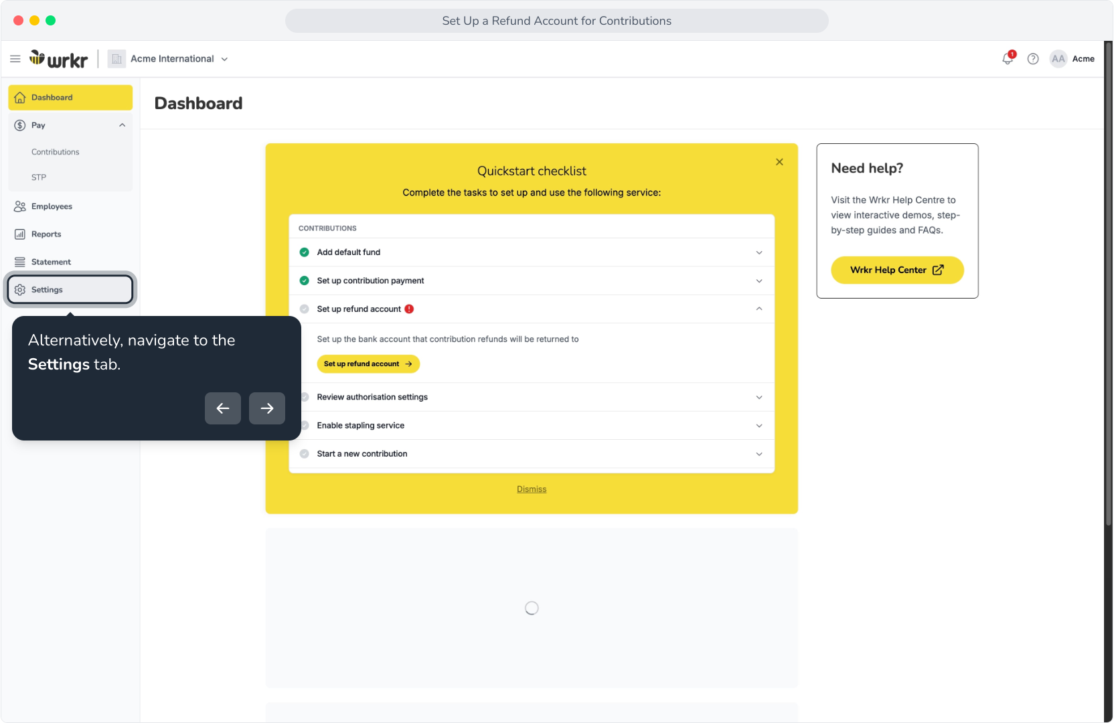Click the wrkr bee logo
1114x723 pixels.
point(58,59)
